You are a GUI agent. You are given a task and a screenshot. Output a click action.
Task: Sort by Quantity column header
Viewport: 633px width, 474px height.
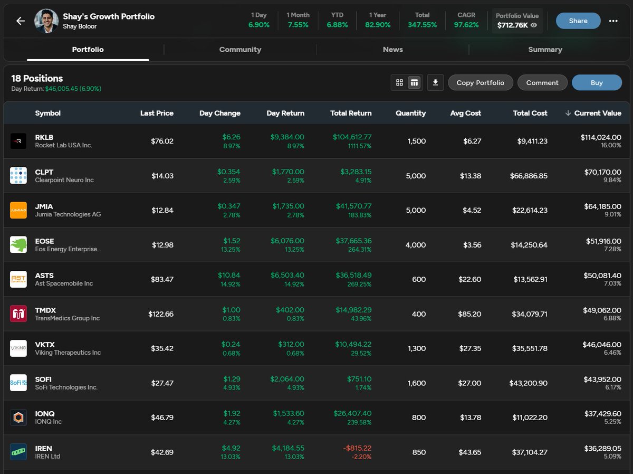tap(410, 113)
